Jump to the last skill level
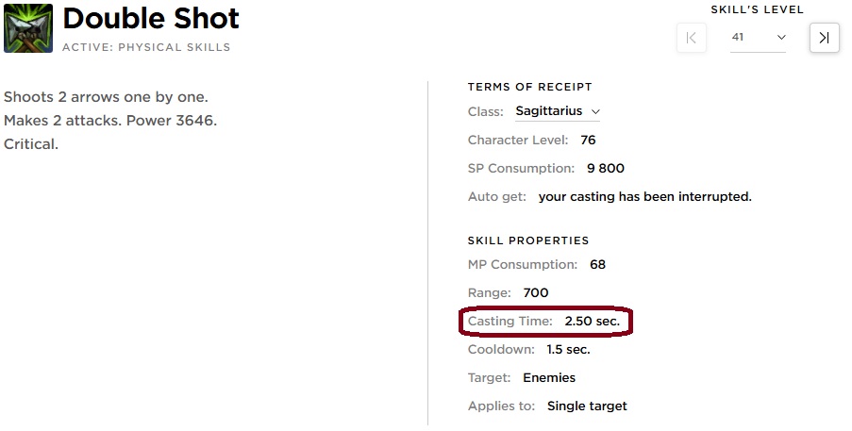 824,38
